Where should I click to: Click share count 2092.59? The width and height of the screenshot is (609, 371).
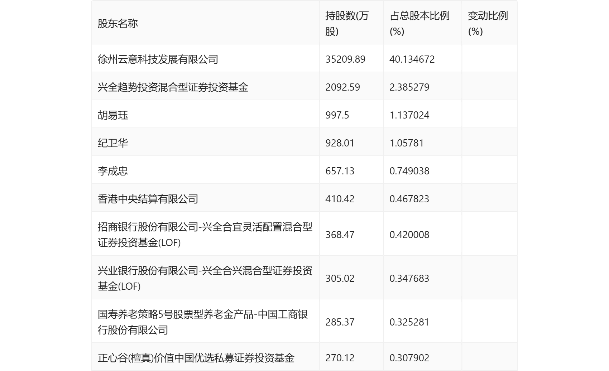pos(343,87)
